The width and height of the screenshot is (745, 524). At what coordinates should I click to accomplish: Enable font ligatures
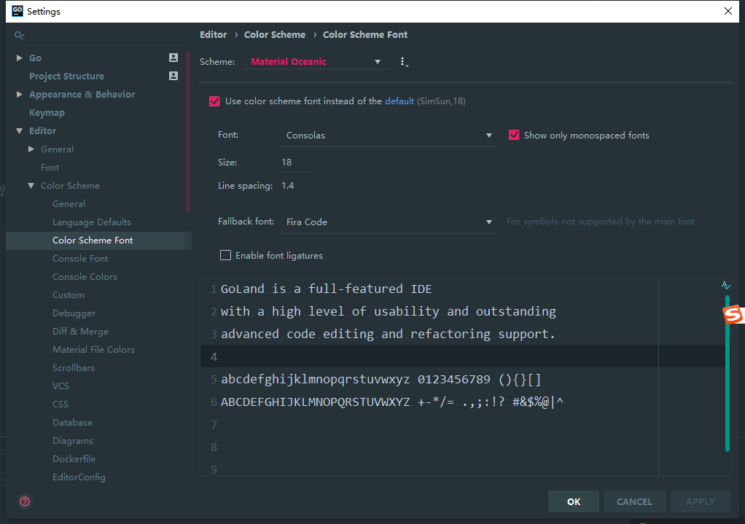(225, 255)
